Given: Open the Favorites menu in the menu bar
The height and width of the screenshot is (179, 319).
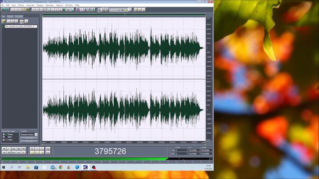Looking at the screenshot, I should (50, 5).
